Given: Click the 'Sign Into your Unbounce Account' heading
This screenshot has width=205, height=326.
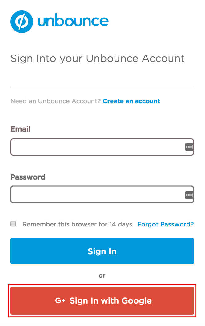Looking at the screenshot, I should [x=98, y=59].
